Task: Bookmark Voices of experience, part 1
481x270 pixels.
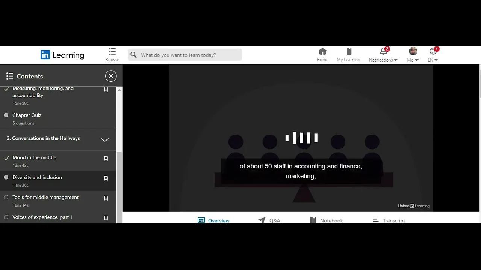Action: [106, 218]
